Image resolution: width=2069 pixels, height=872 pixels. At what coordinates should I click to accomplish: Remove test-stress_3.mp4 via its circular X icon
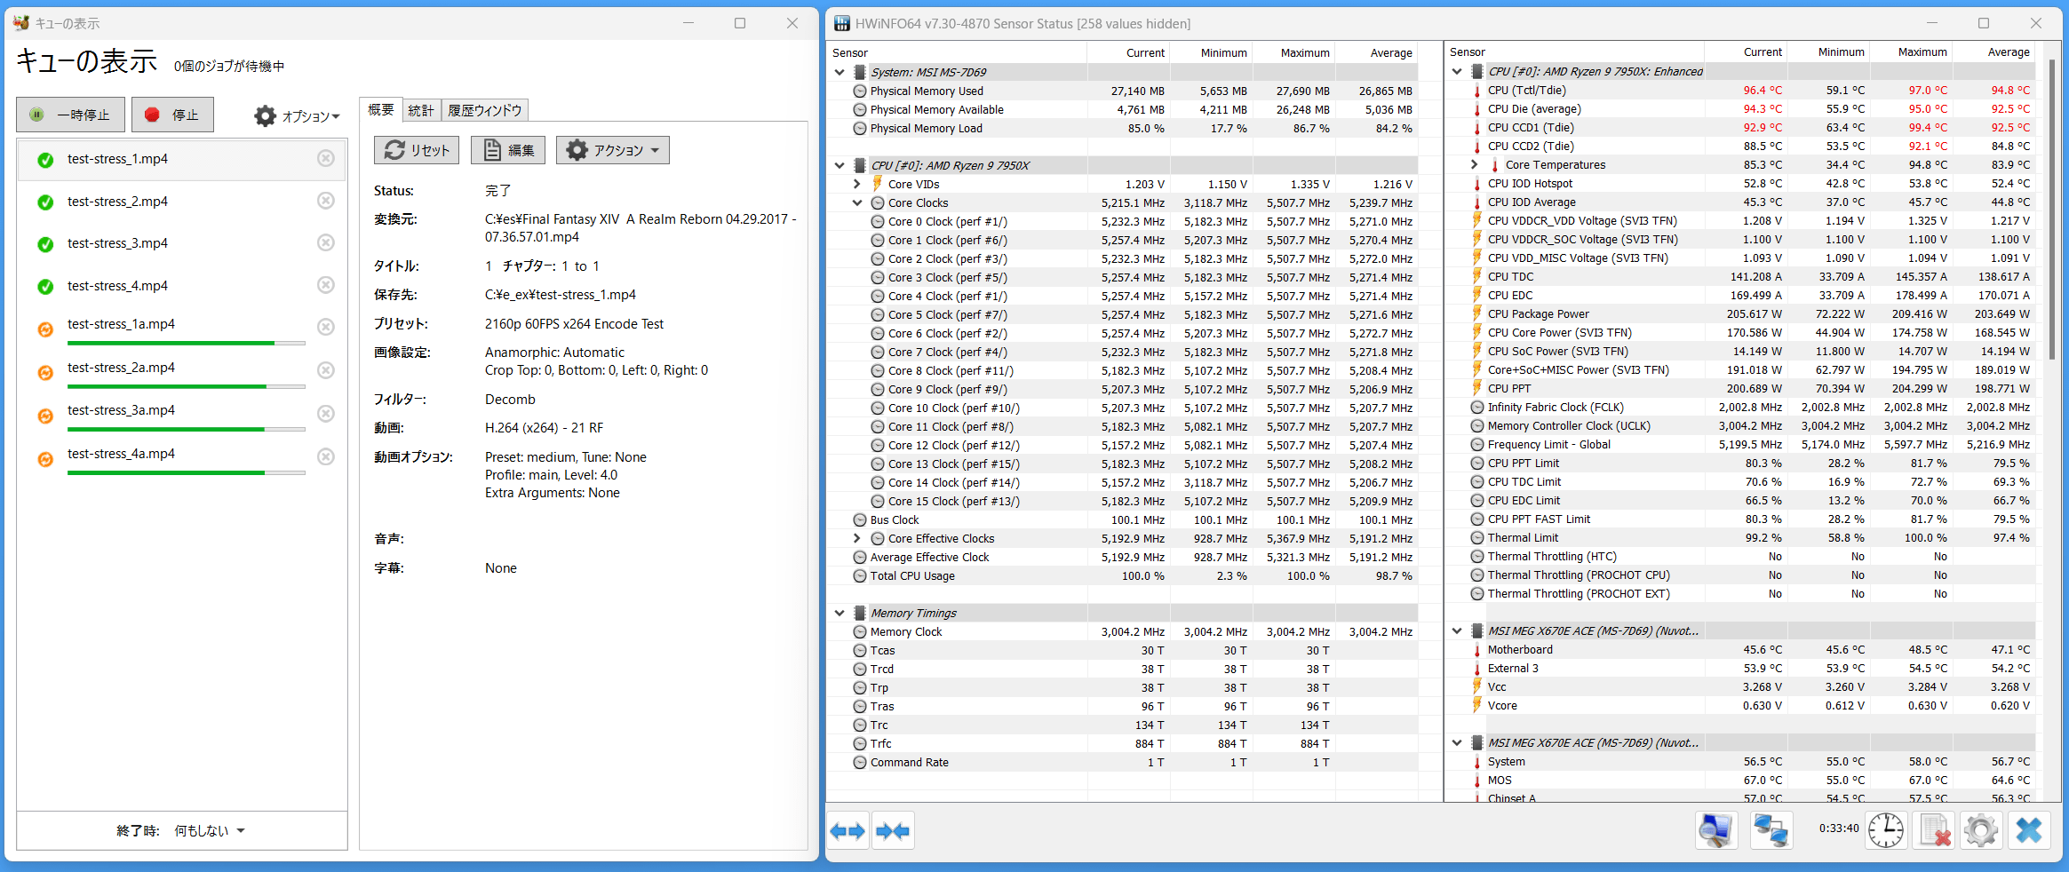pos(326,242)
